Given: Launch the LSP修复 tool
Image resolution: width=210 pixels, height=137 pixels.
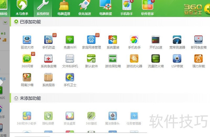Looking at the screenshot, I should [177, 61].
